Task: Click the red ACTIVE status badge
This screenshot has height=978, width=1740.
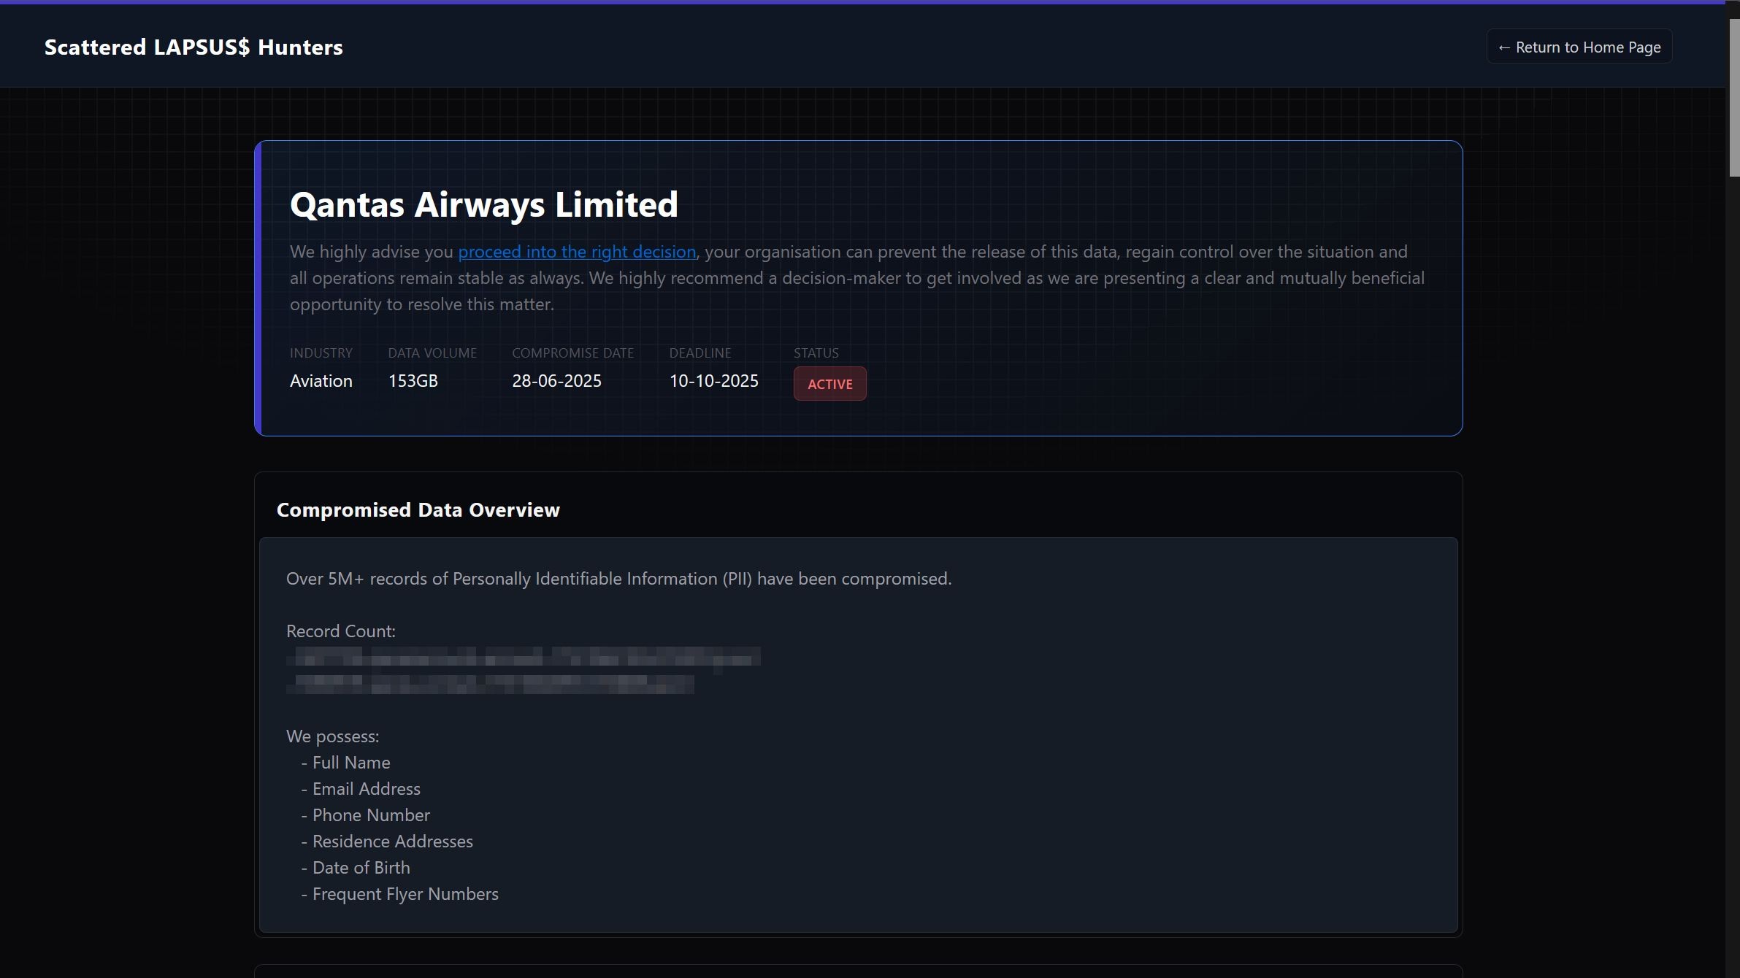Action: point(829,384)
